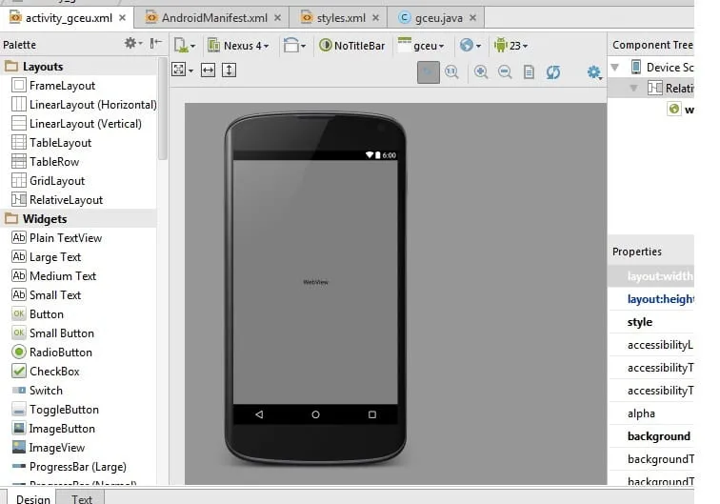Select the ToggleButton widget in palette
Viewport: 720px width, 504px height.
pos(62,410)
